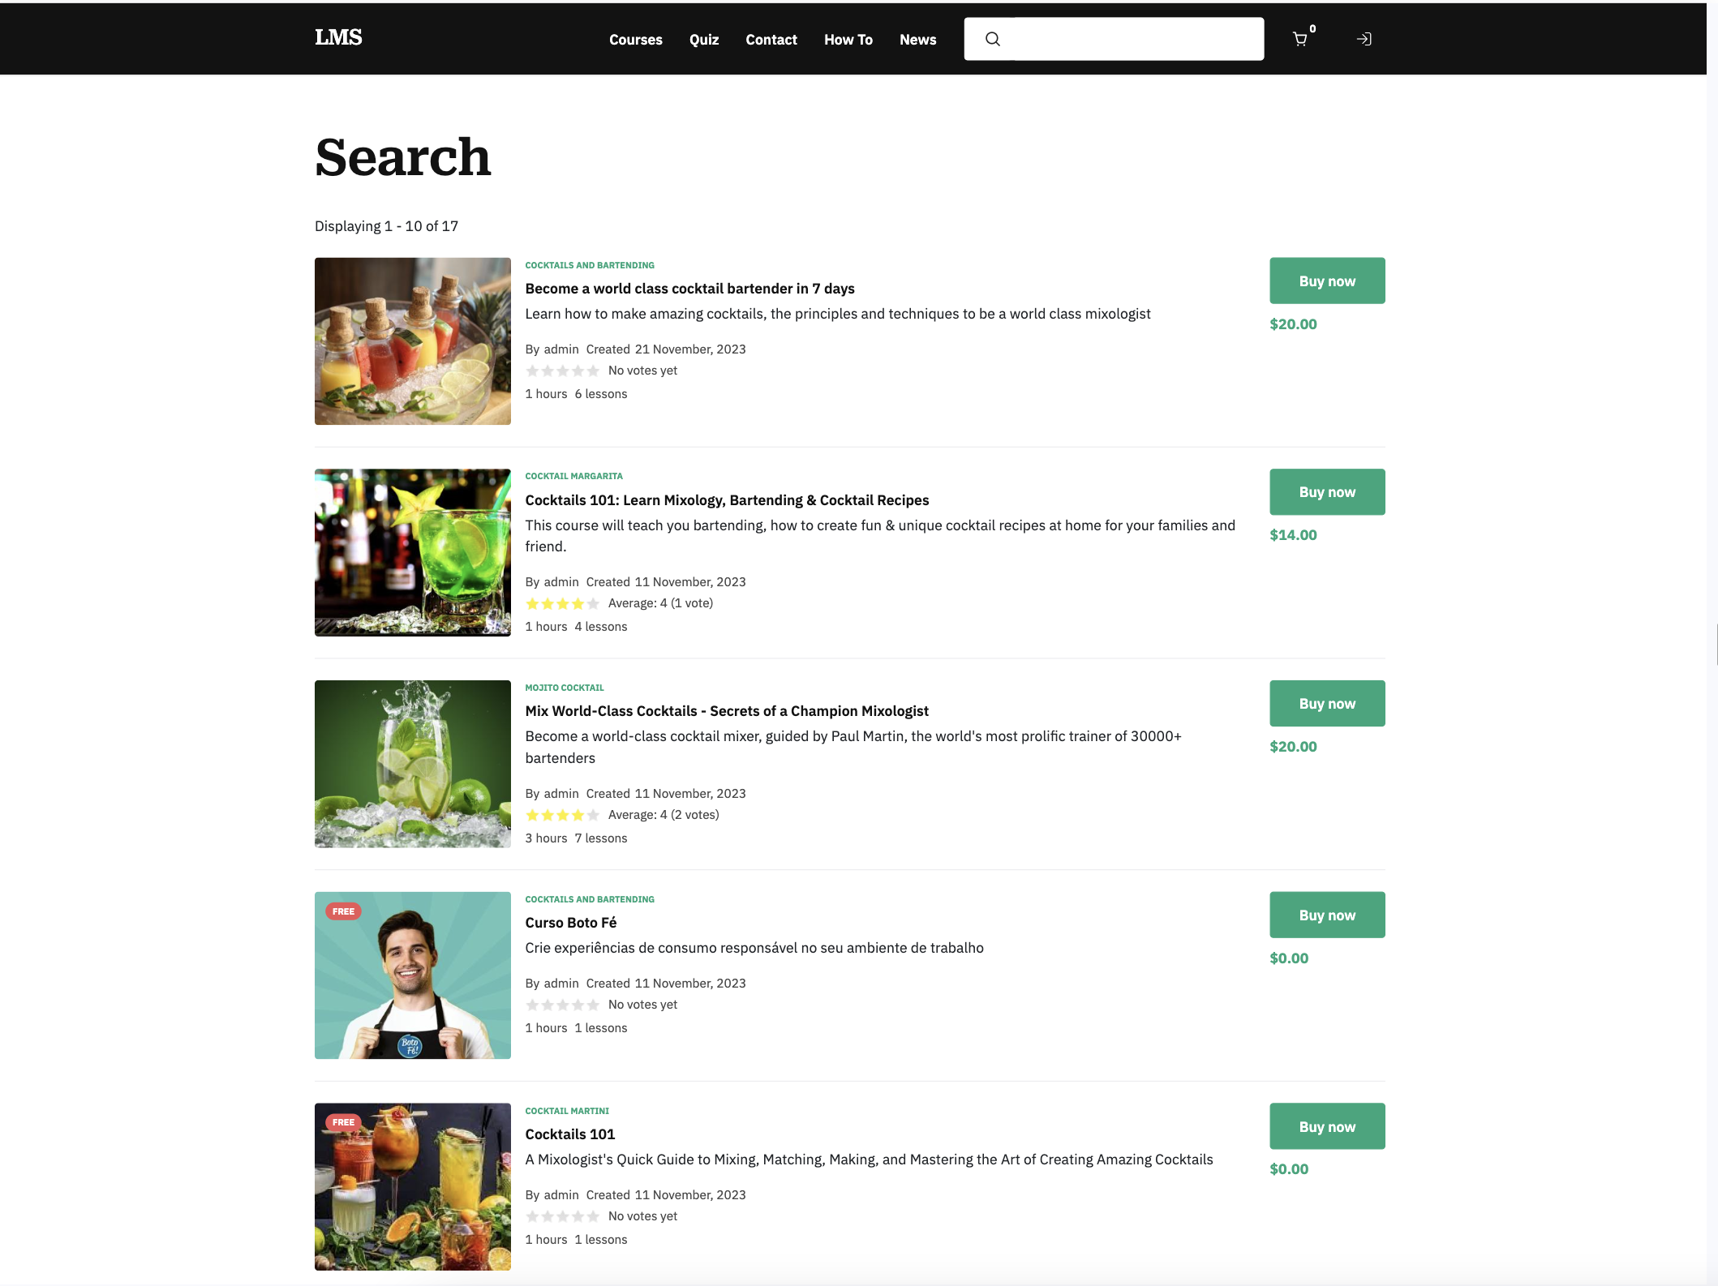This screenshot has width=1718, height=1286.
Task: Click Cocktails and Bartending category above first course
Action: (590, 265)
